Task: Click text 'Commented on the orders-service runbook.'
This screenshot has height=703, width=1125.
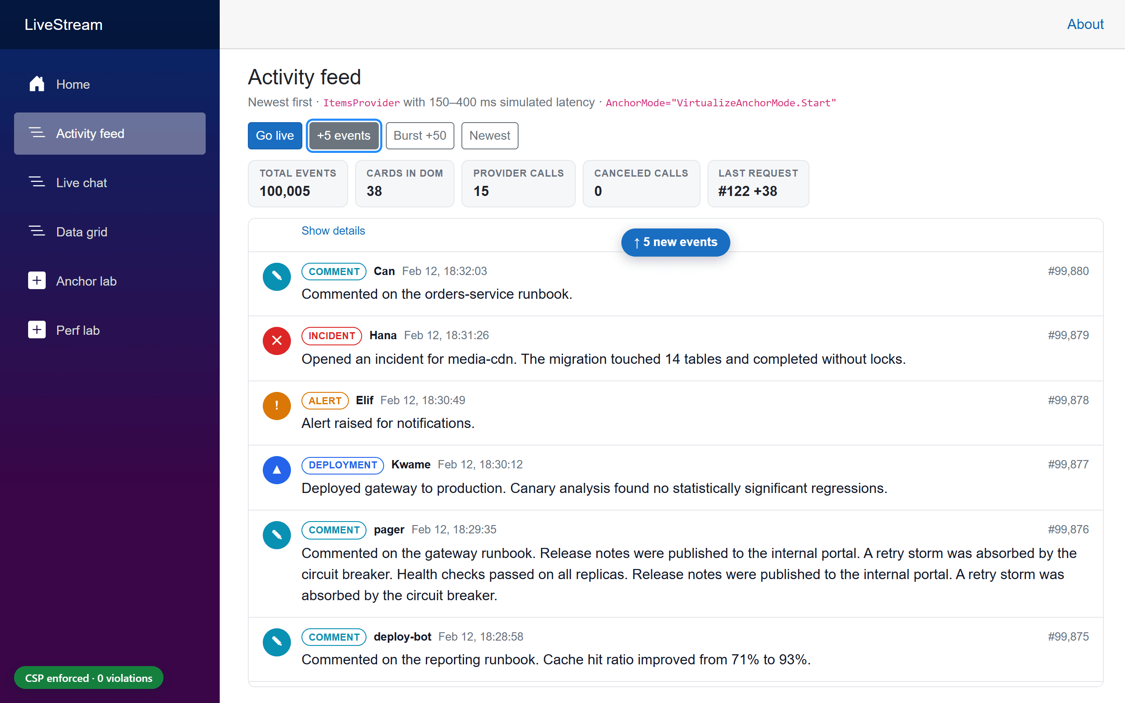Action: click(437, 294)
